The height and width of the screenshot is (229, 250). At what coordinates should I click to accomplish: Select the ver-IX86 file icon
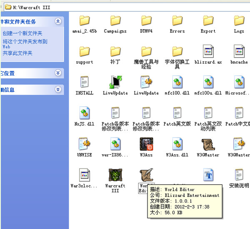click(115, 144)
